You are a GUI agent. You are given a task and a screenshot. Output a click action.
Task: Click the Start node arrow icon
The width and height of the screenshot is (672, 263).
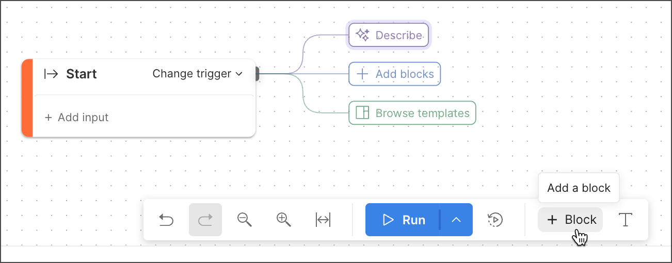tap(51, 74)
